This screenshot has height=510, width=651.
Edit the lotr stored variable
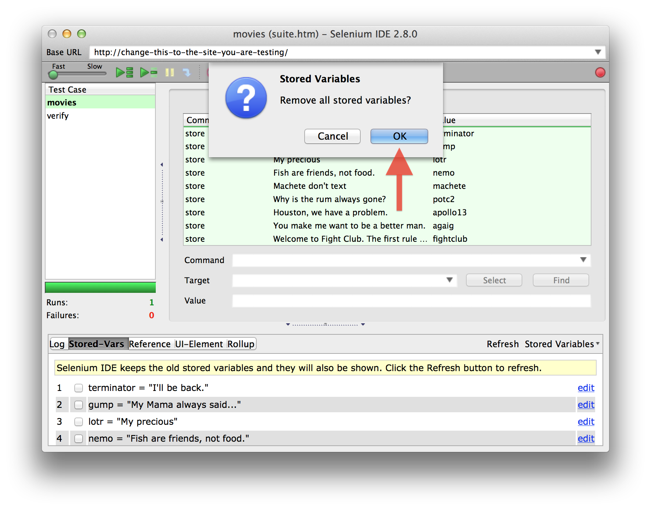(x=586, y=422)
